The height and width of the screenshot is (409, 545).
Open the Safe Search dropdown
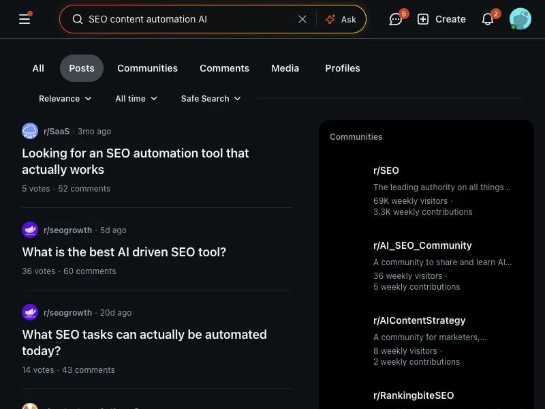211,99
